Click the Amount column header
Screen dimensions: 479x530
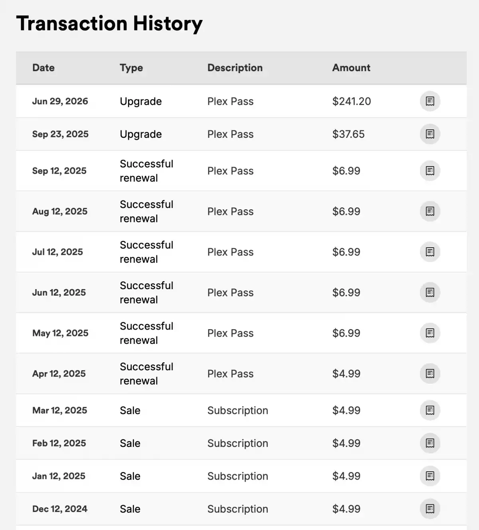(x=351, y=67)
